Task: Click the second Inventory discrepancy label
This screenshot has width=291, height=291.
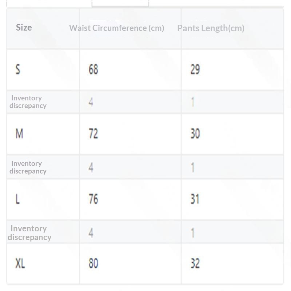Action: (28, 167)
